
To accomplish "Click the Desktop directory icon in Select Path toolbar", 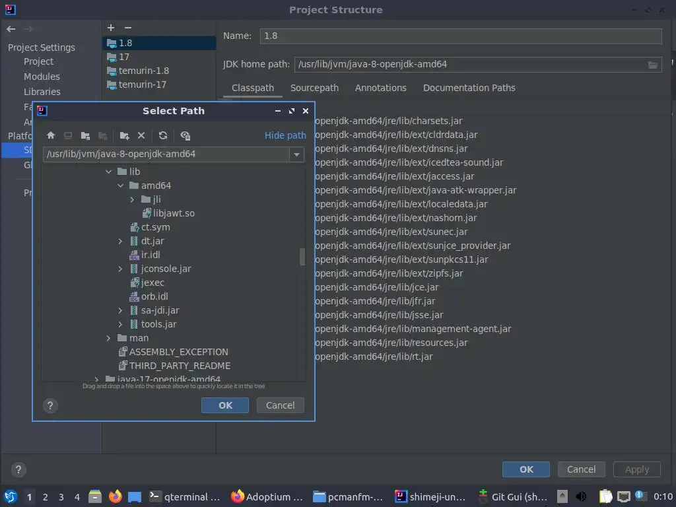I will tap(68, 135).
